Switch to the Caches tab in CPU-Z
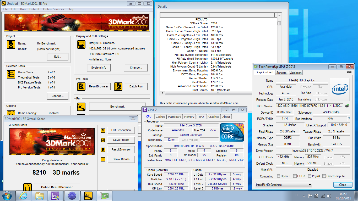Screen dimensions: 358x201 (x=160, y=117)
